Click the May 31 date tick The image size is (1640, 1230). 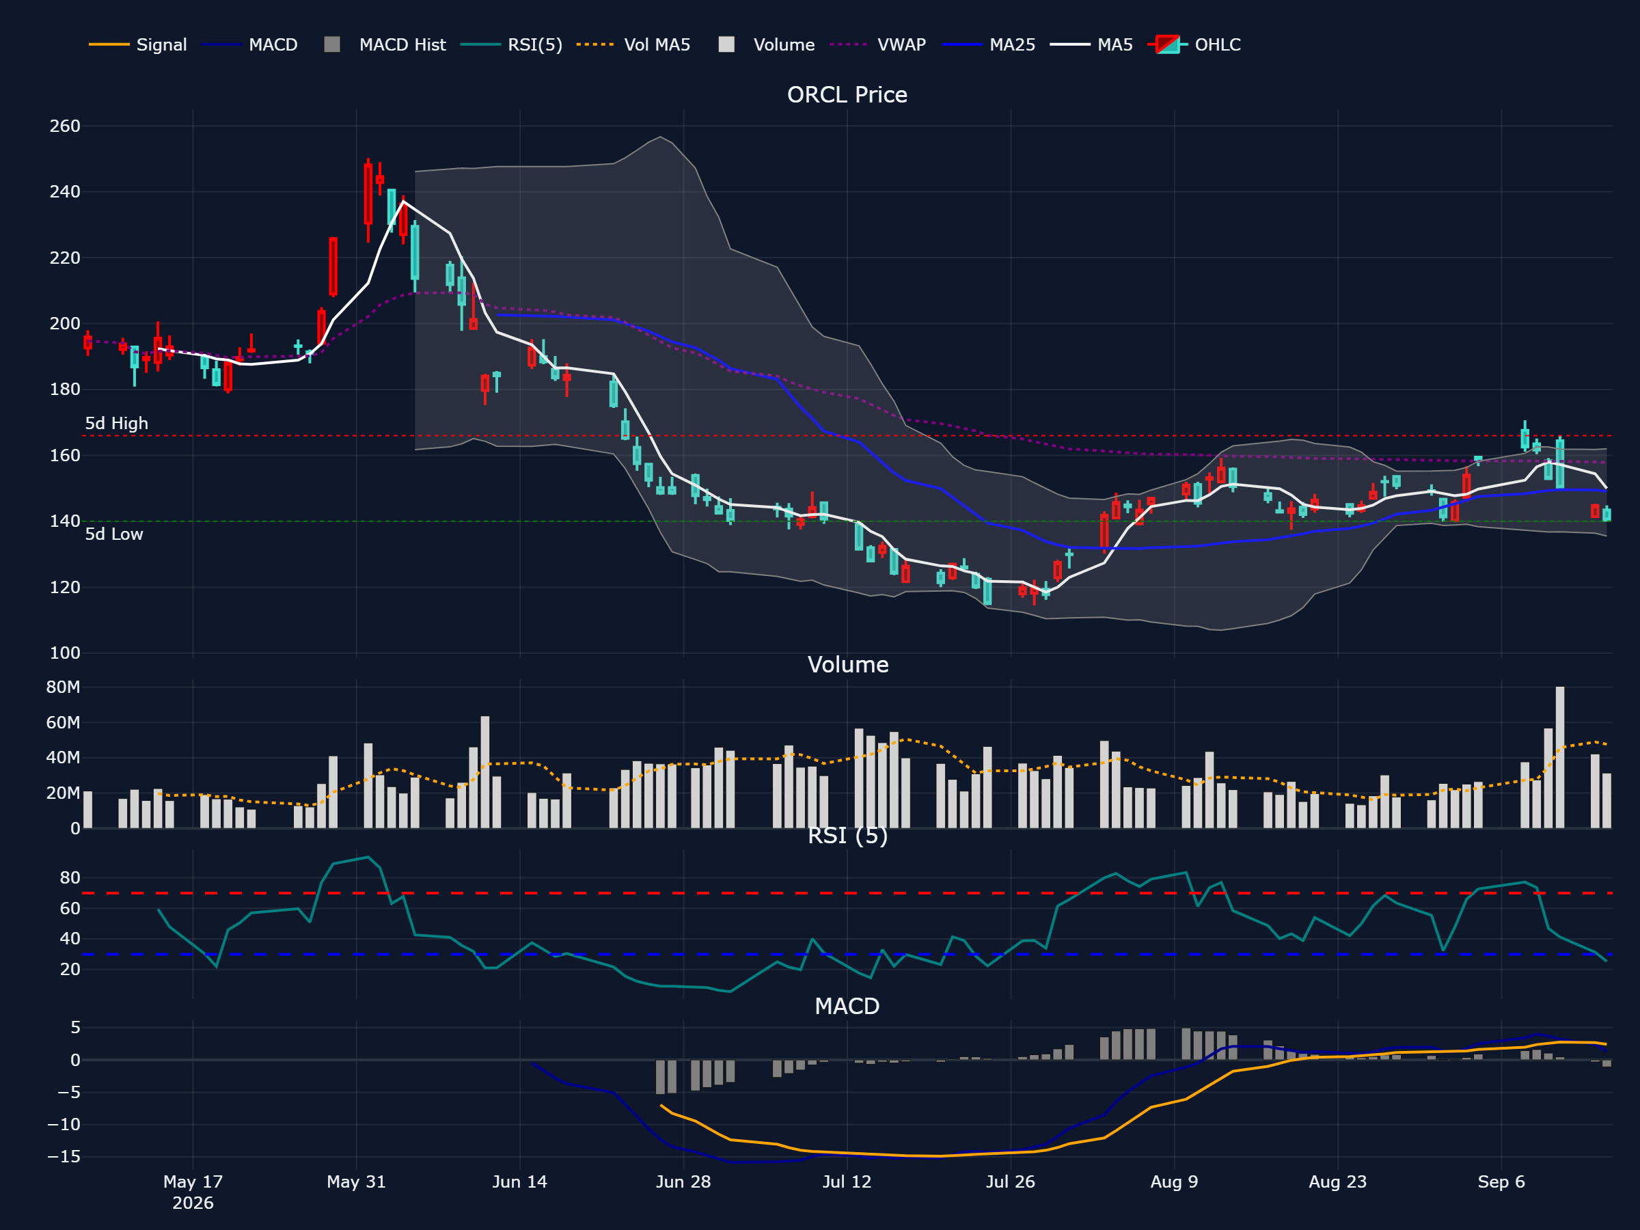[357, 1181]
